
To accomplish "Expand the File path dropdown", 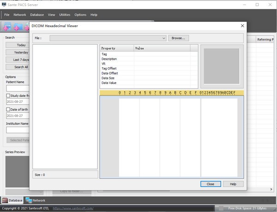I will point(164,38).
